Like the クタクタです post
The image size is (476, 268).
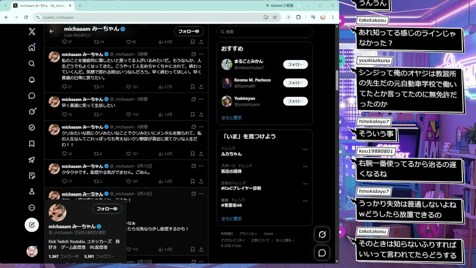tap(132, 181)
